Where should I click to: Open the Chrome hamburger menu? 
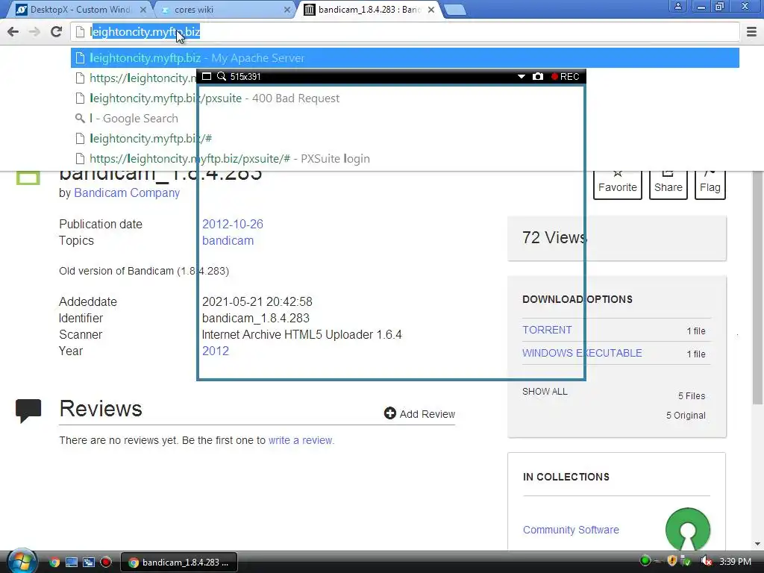[x=751, y=31]
